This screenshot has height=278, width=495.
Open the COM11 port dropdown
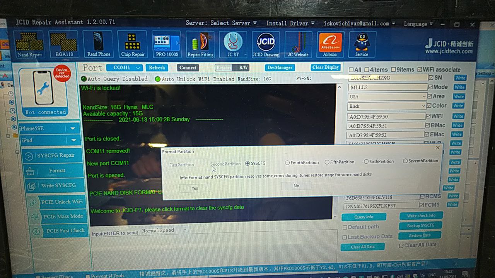(125, 68)
